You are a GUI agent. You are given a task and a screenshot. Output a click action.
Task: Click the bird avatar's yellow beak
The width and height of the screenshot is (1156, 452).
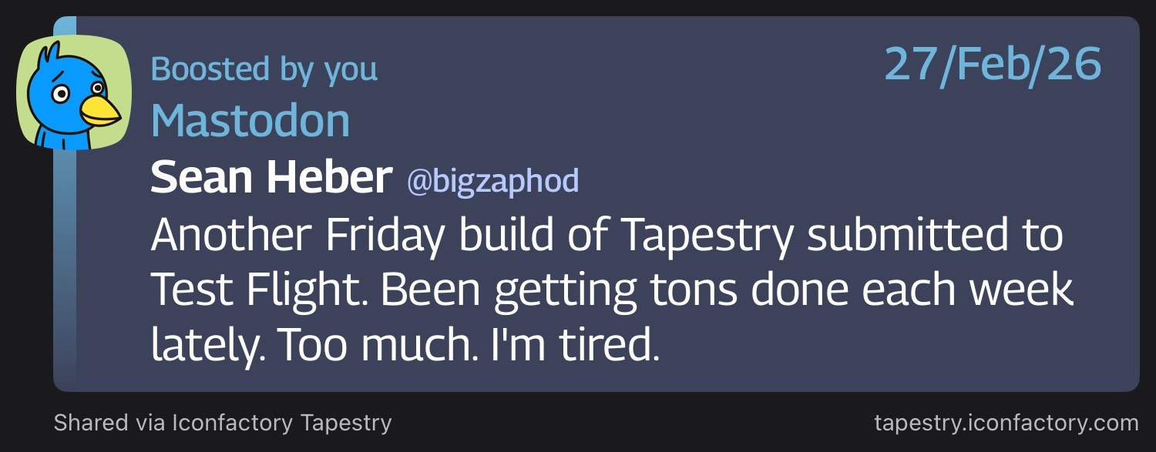(x=100, y=112)
